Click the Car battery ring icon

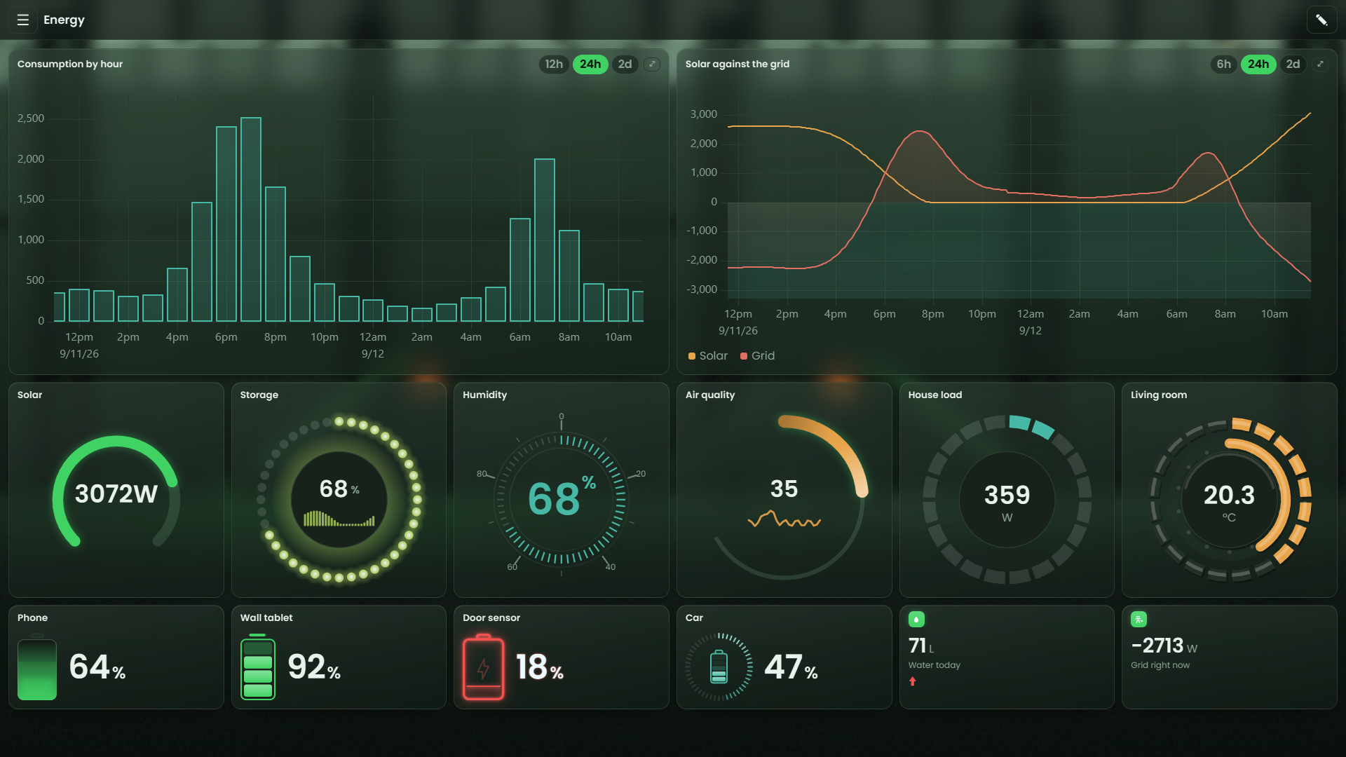719,667
